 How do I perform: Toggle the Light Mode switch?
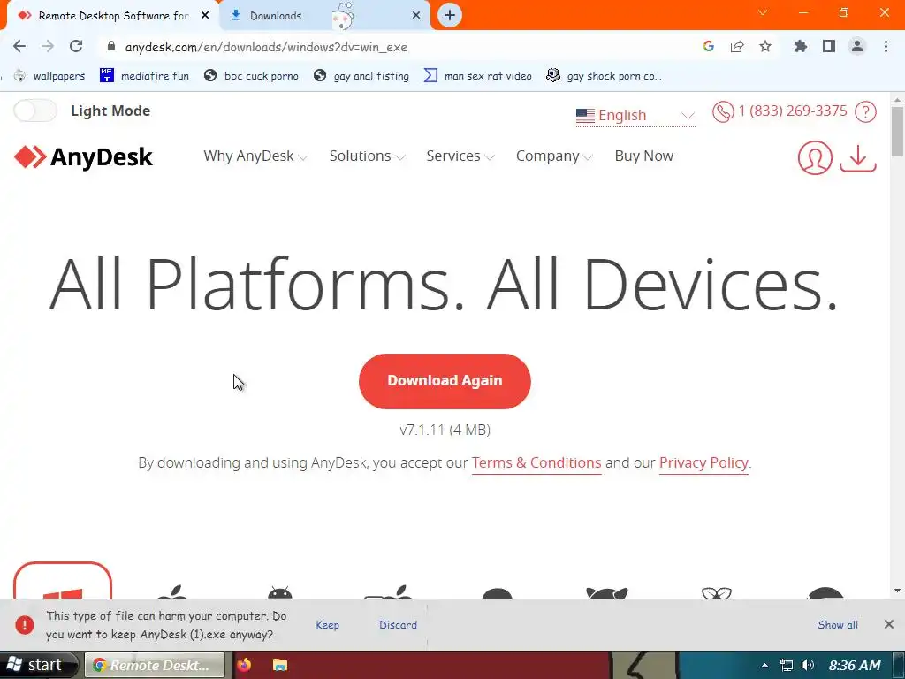[35, 111]
